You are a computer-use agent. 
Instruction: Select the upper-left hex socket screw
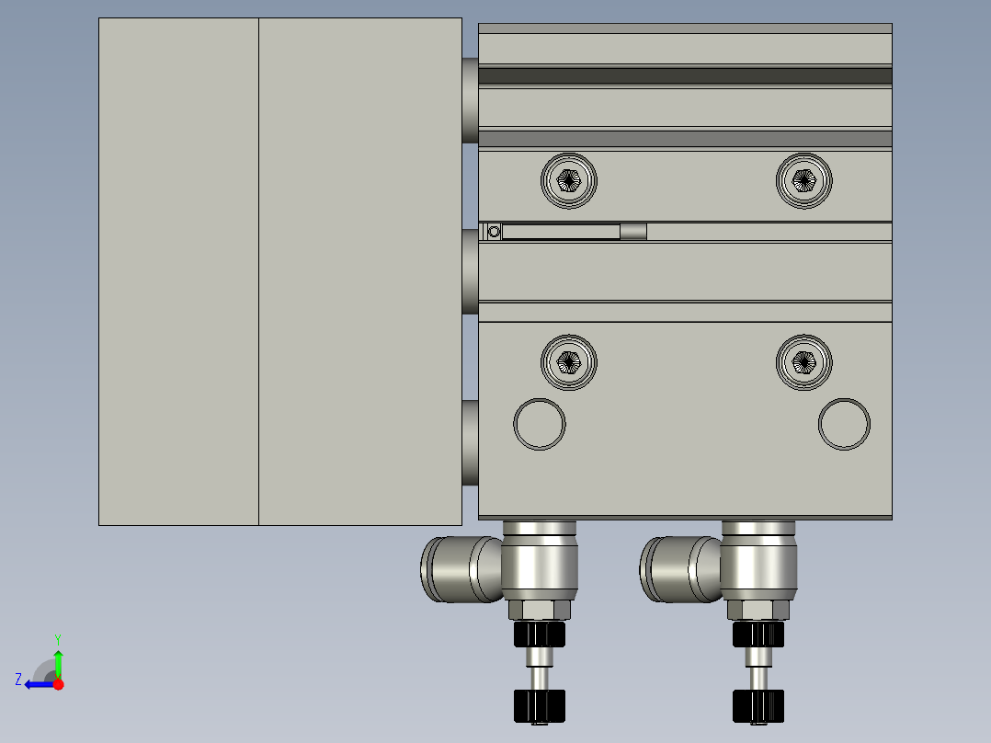click(x=569, y=181)
